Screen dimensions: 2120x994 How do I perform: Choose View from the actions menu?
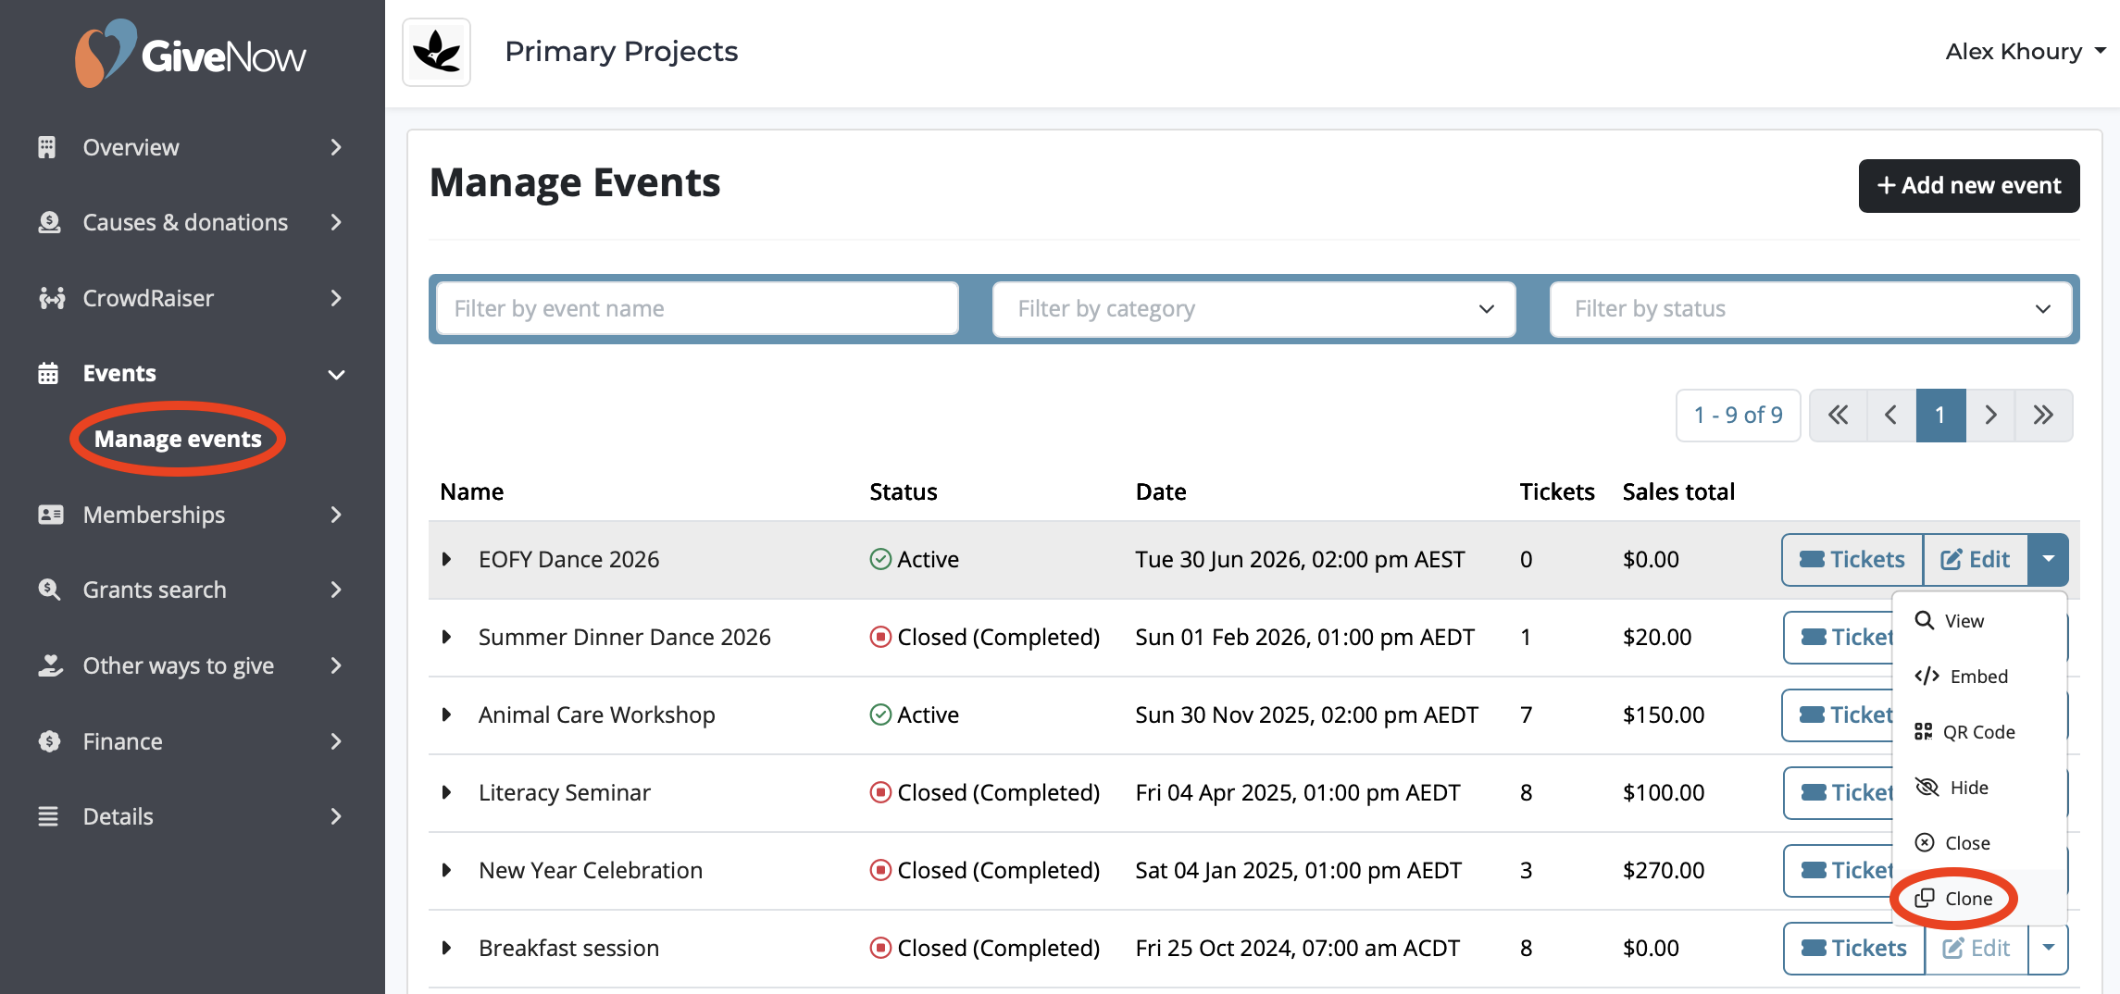1979,621
